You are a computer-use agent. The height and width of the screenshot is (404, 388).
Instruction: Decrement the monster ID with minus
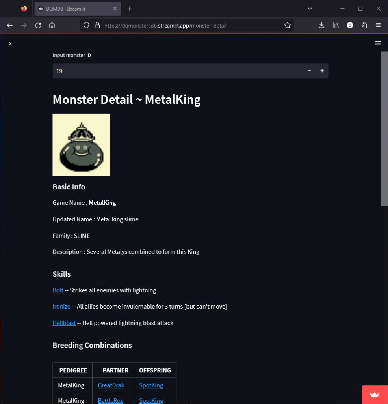309,71
